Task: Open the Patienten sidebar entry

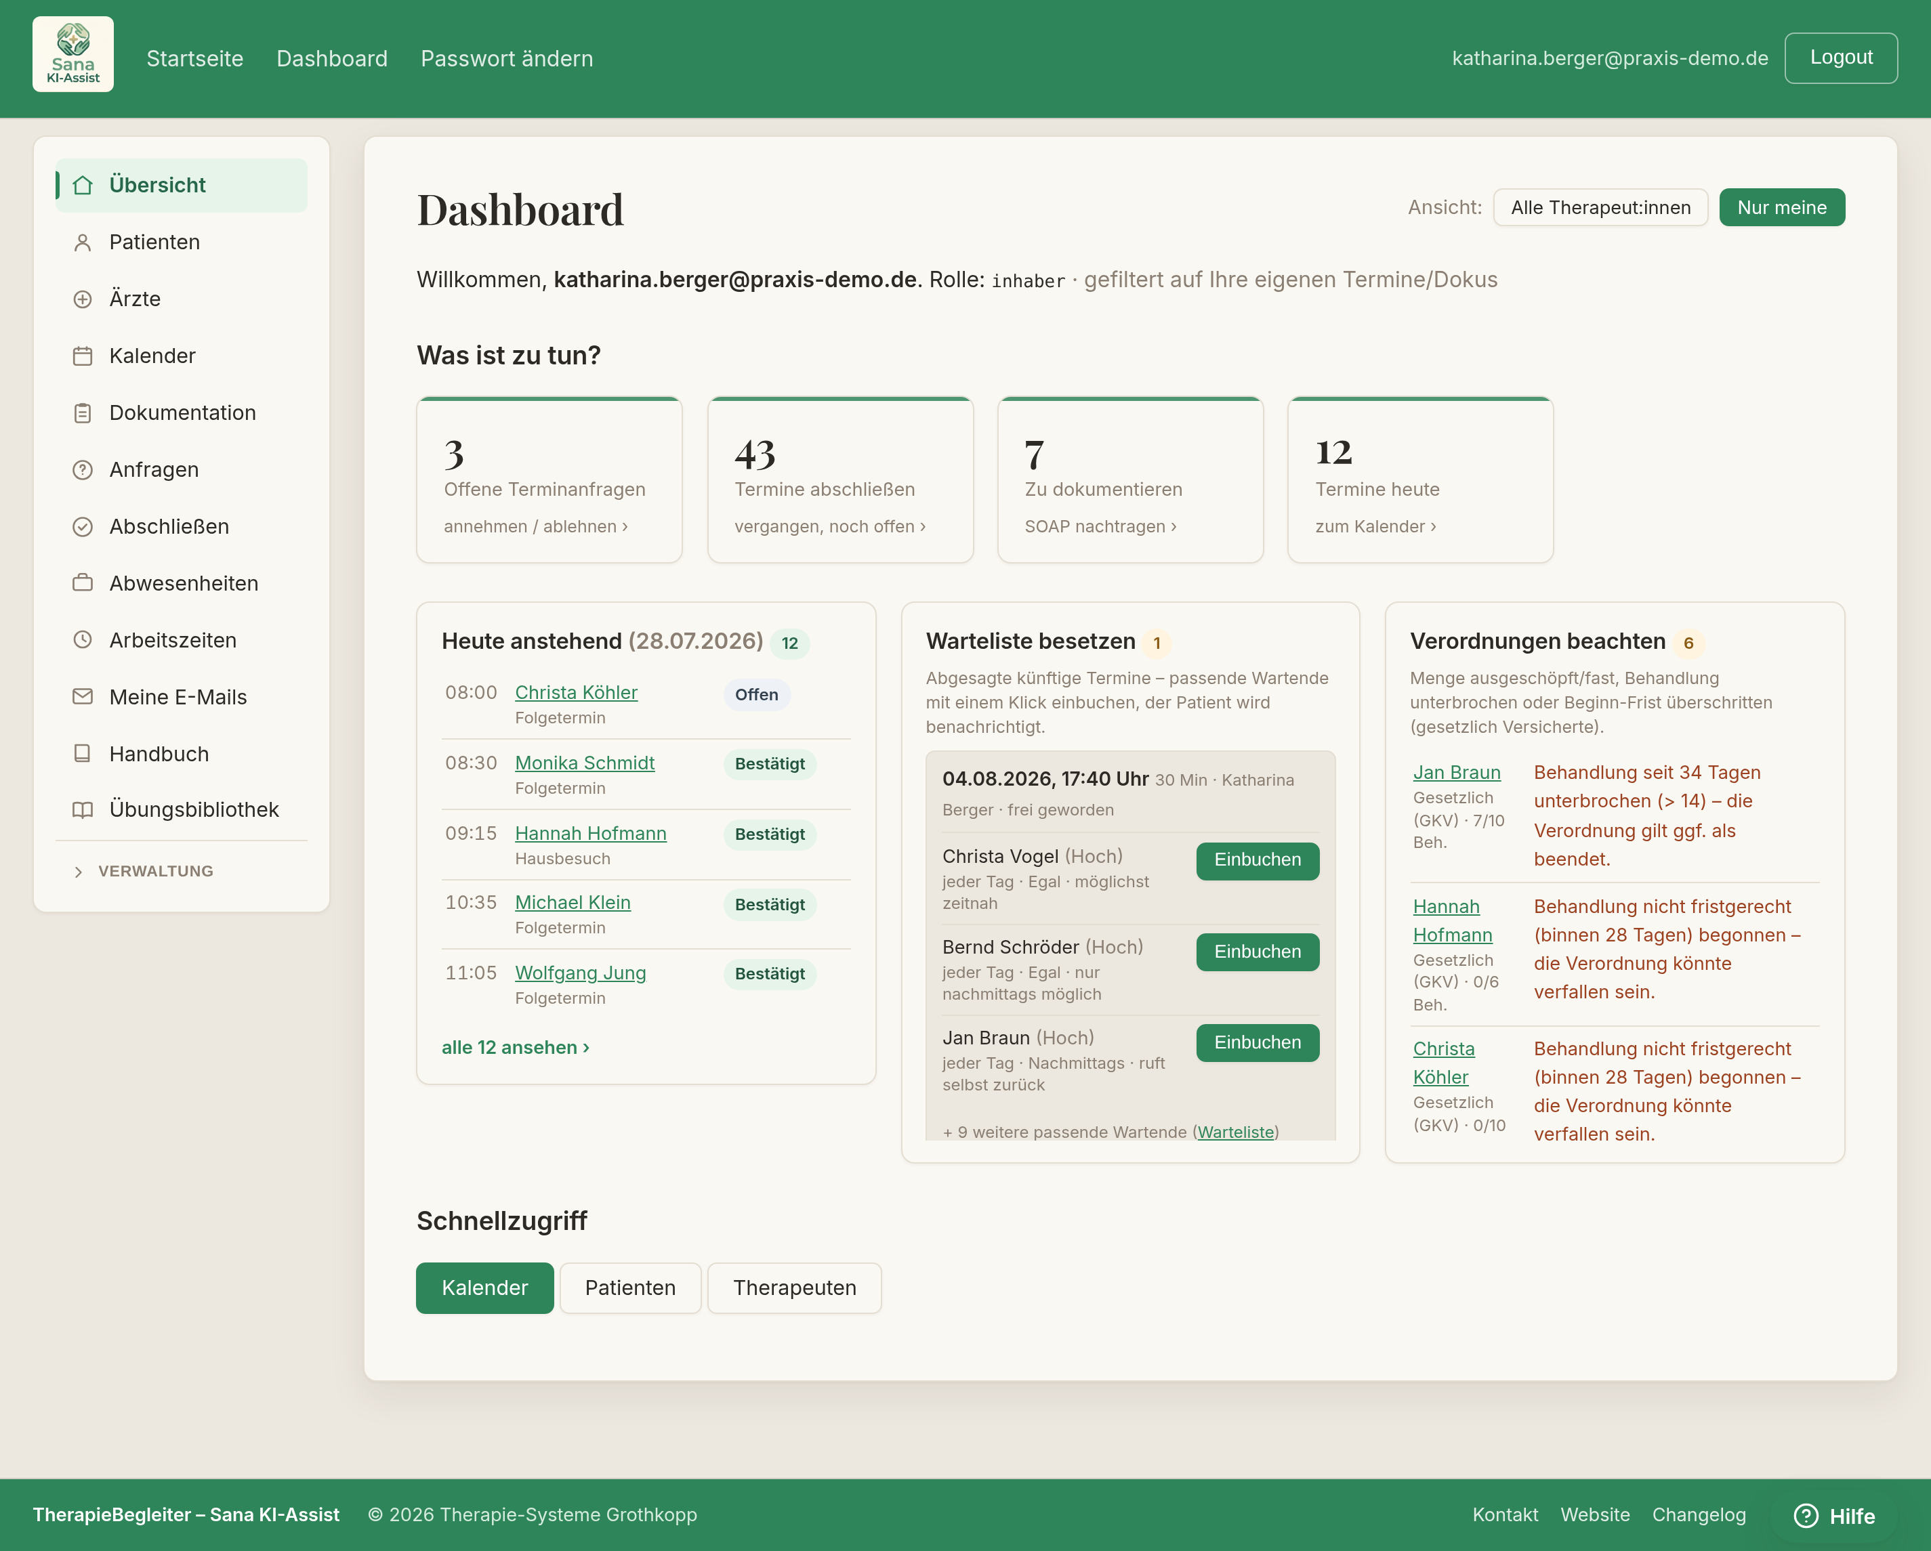Action: 181,242
